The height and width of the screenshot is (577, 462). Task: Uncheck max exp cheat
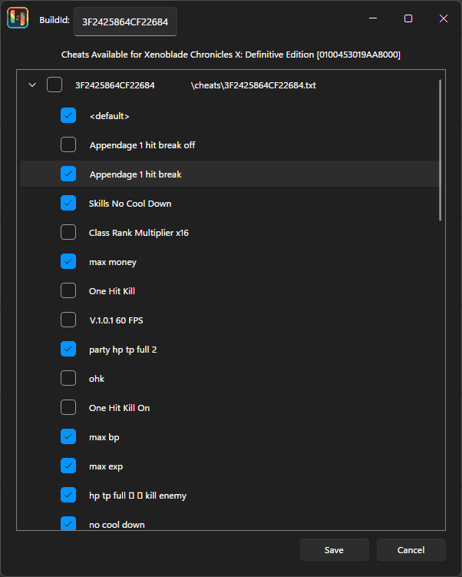coord(68,466)
